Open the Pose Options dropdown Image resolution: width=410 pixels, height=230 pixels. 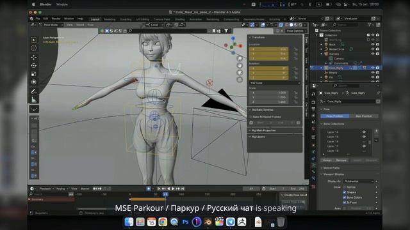[x=296, y=31]
